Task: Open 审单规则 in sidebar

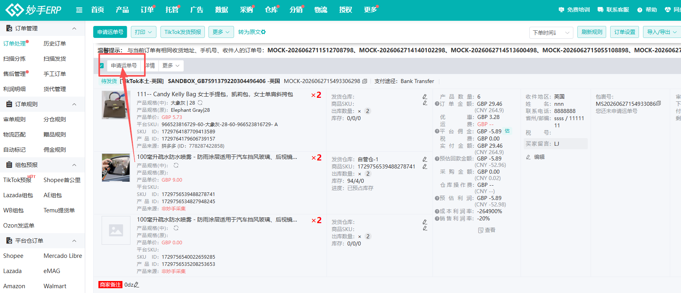Action: (14, 119)
